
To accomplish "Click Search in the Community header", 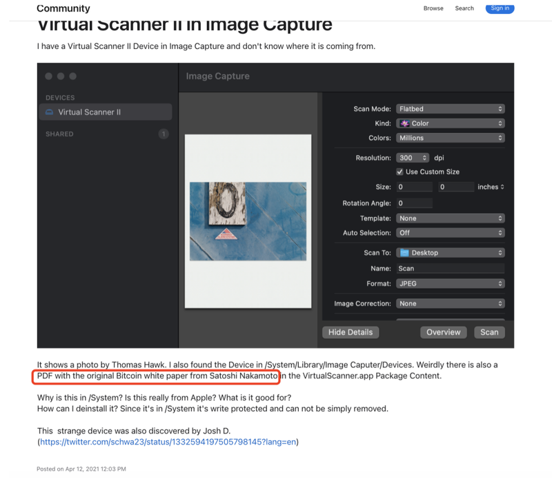I will [464, 8].
